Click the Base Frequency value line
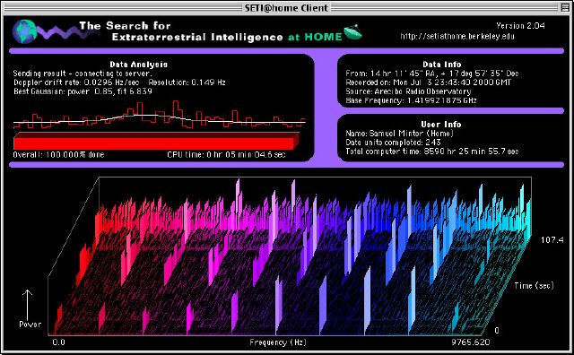574x355 pixels. (x=411, y=100)
